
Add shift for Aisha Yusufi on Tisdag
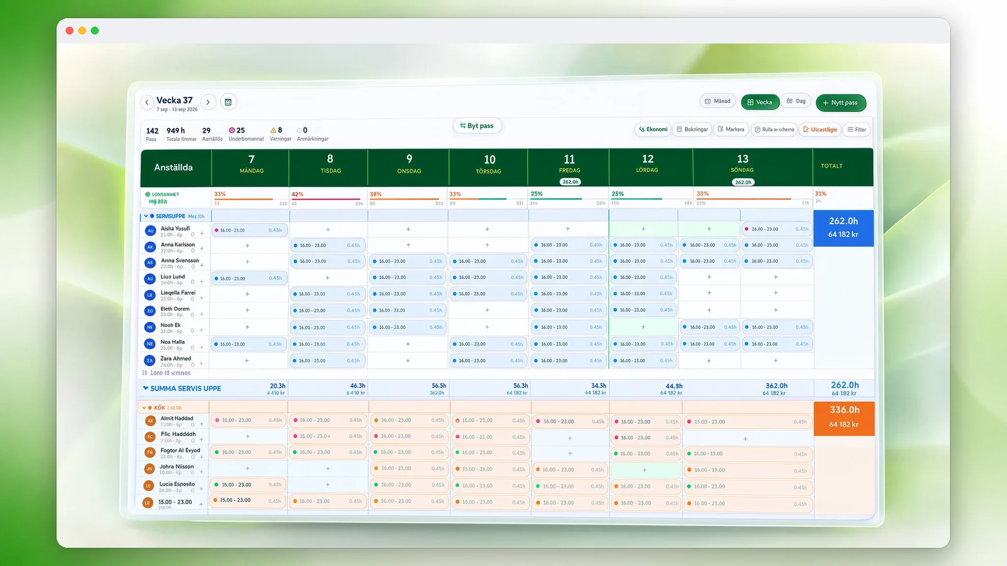point(328,229)
